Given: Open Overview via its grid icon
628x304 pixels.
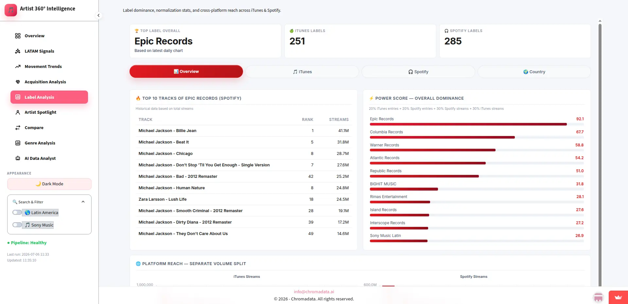Looking at the screenshot, I should 18,36.
